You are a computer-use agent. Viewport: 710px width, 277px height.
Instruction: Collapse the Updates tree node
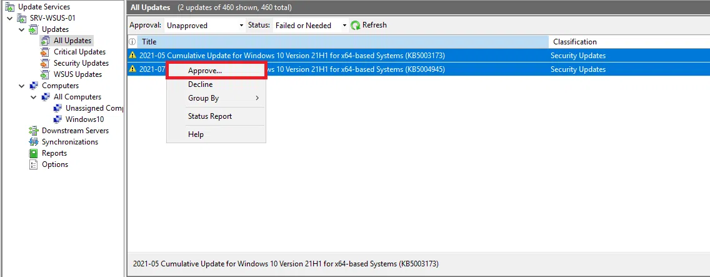[22, 29]
